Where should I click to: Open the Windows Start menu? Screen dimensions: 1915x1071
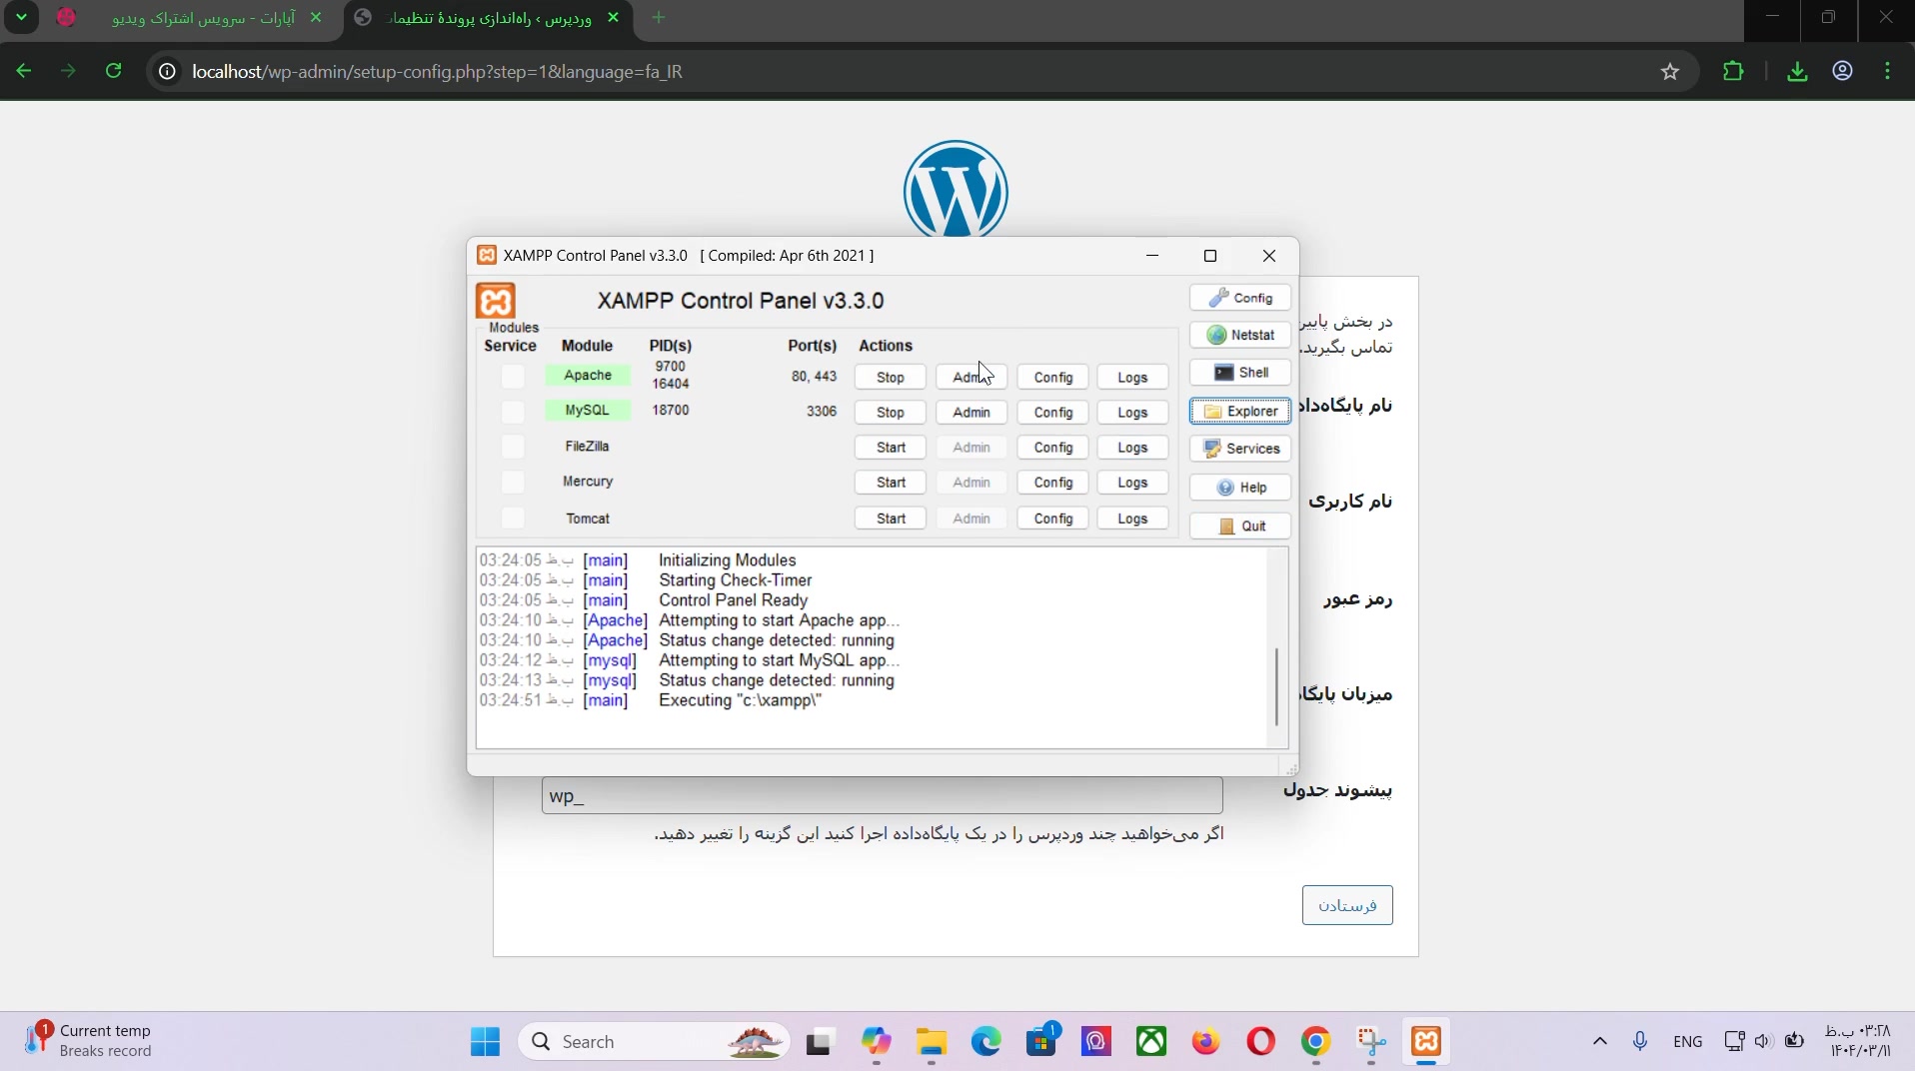pos(486,1042)
